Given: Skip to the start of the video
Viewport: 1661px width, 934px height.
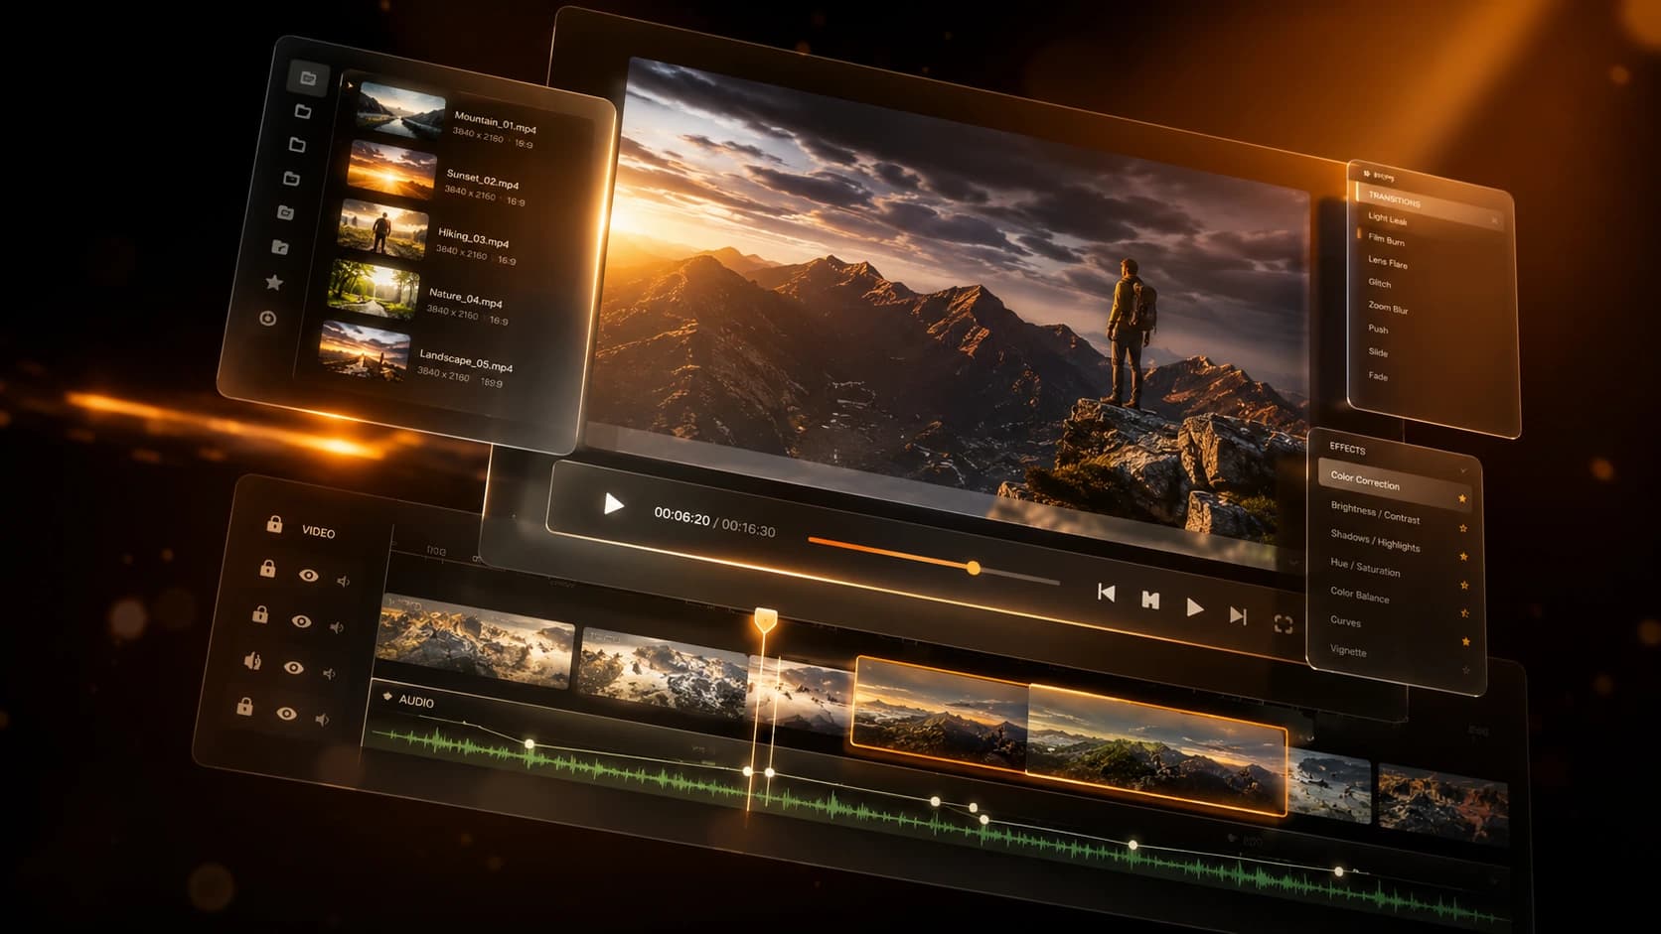Looking at the screenshot, I should [x=1106, y=593].
